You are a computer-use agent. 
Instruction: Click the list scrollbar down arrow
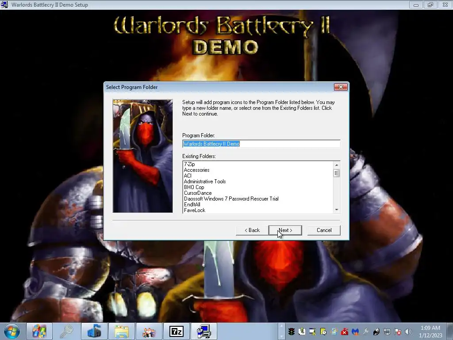tap(336, 210)
